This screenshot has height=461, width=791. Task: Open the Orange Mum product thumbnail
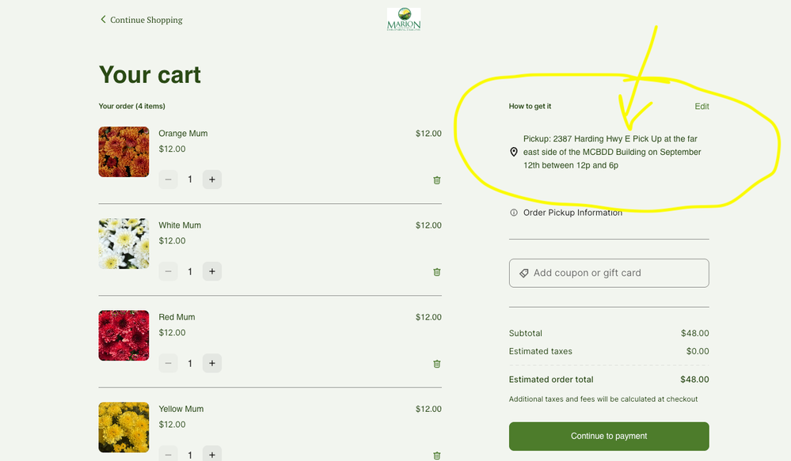(x=124, y=152)
